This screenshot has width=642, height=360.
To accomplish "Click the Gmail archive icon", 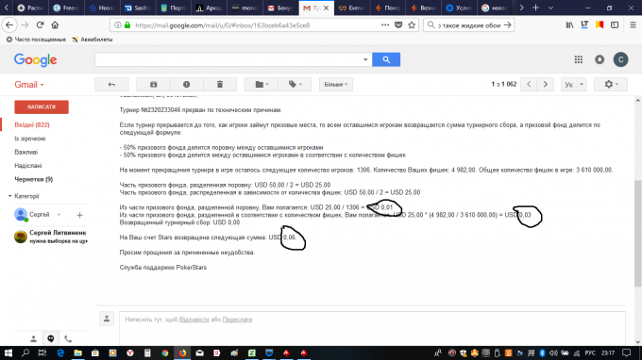I will click(153, 84).
